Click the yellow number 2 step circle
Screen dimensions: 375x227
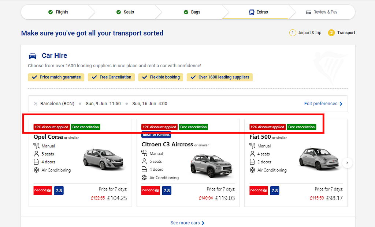tap(331, 33)
